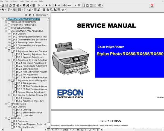
Task: Select the Graphics Select tool
Action: click(x=14, y=10)
